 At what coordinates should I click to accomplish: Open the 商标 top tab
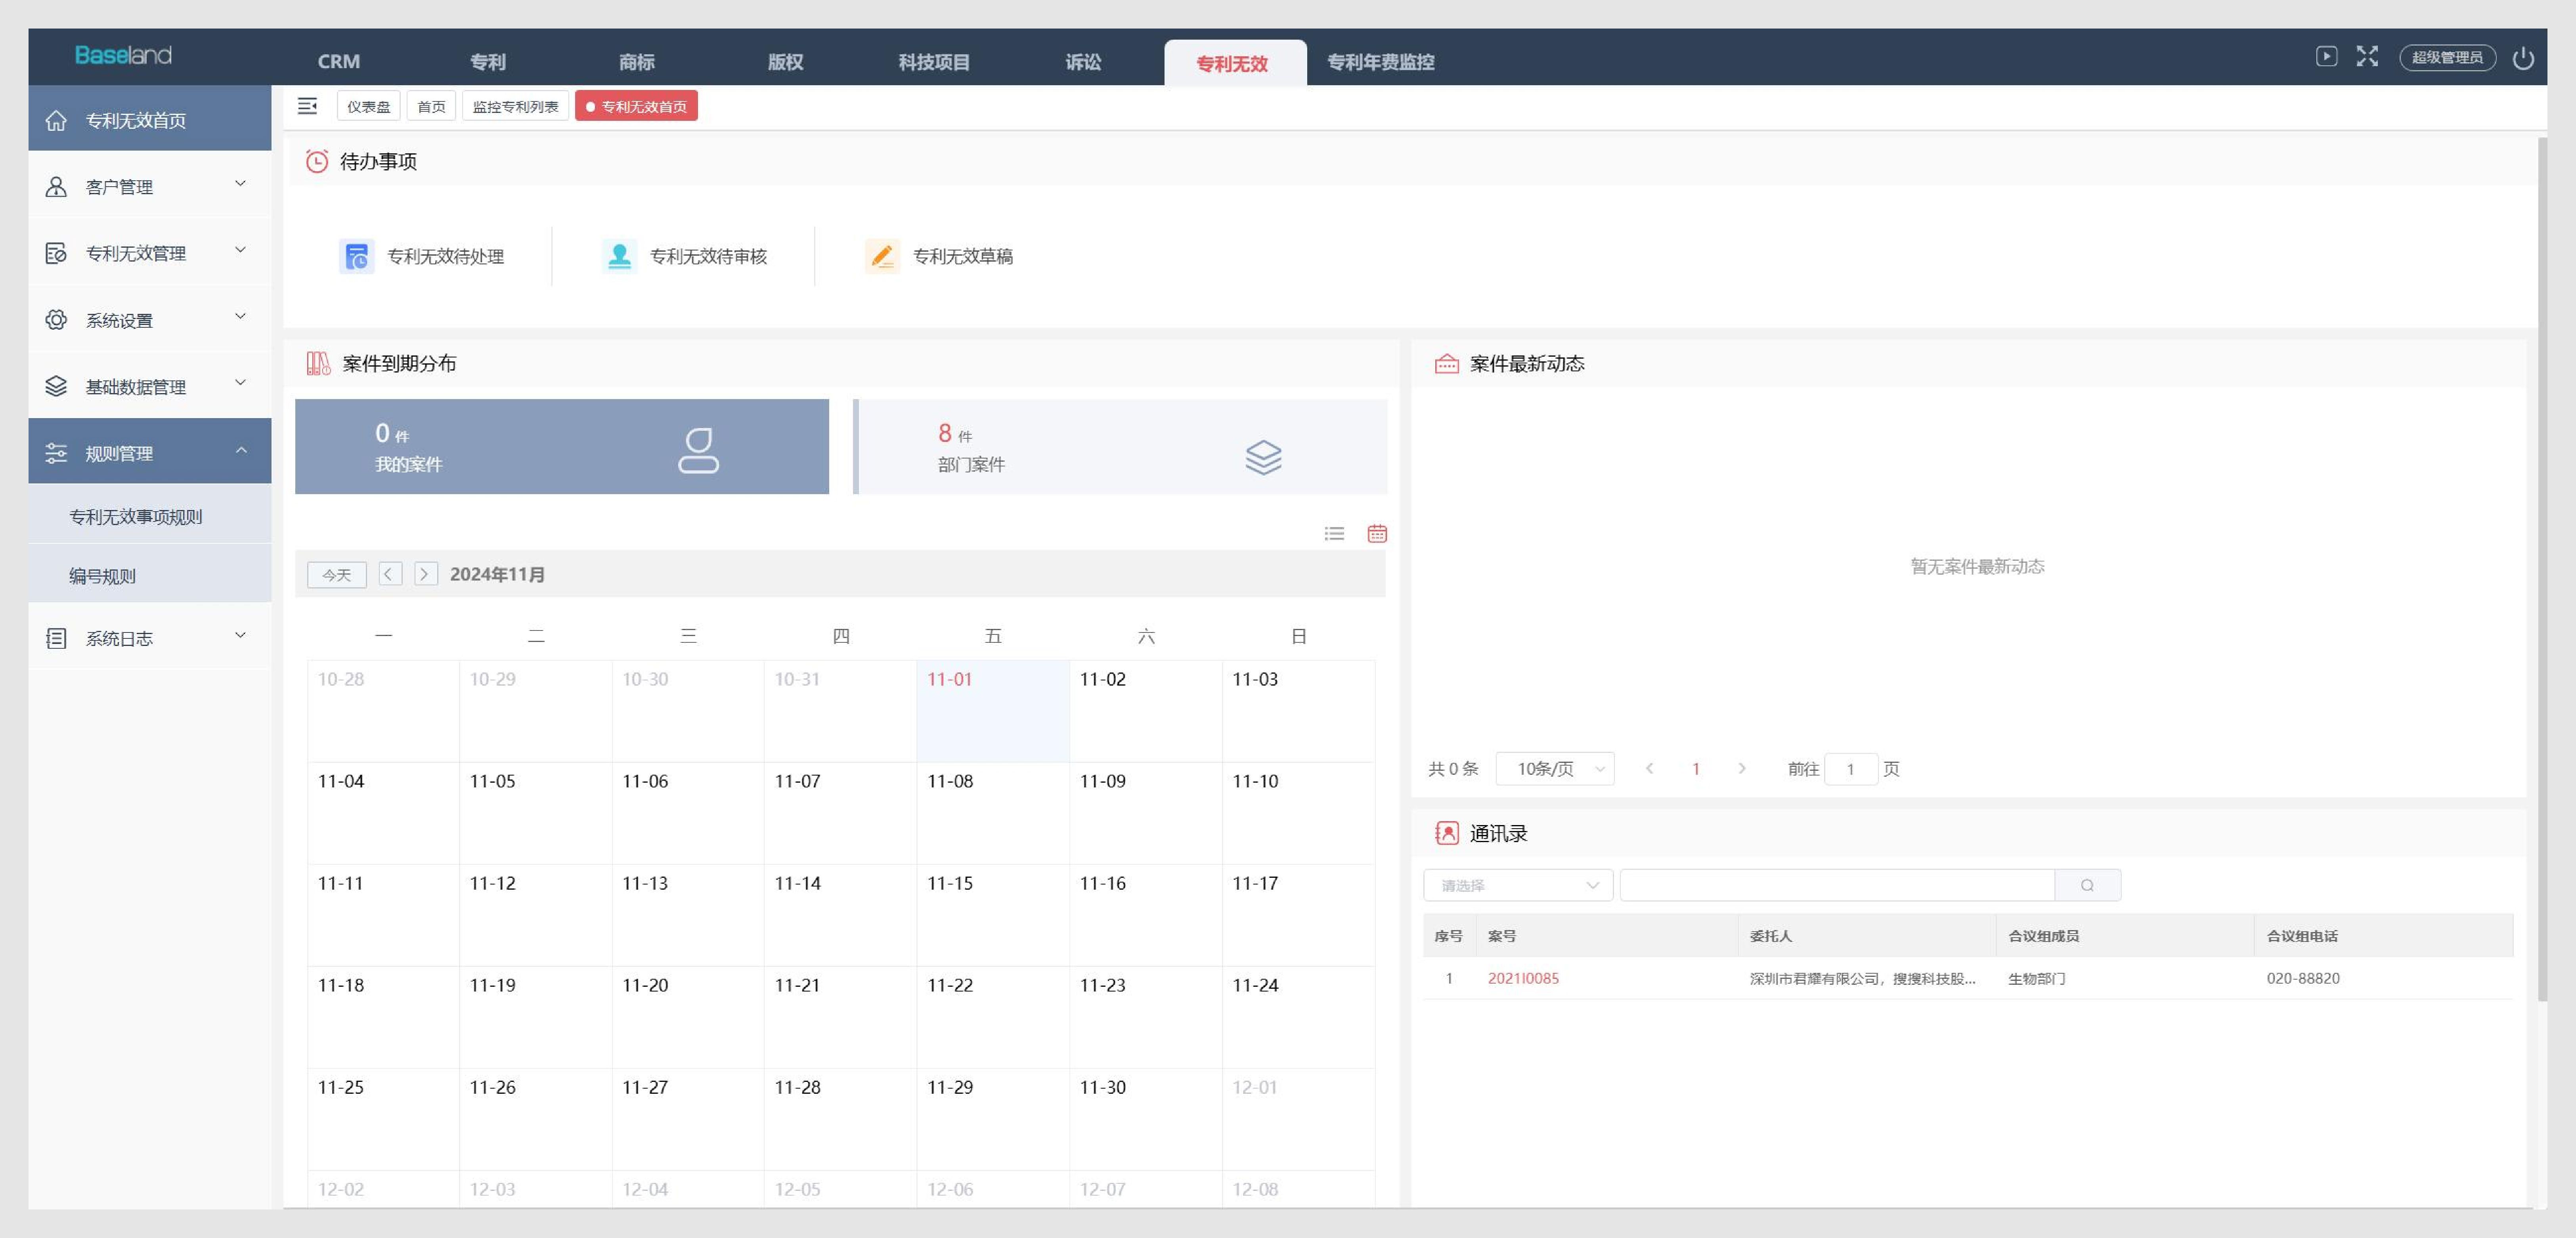(636, 62)
